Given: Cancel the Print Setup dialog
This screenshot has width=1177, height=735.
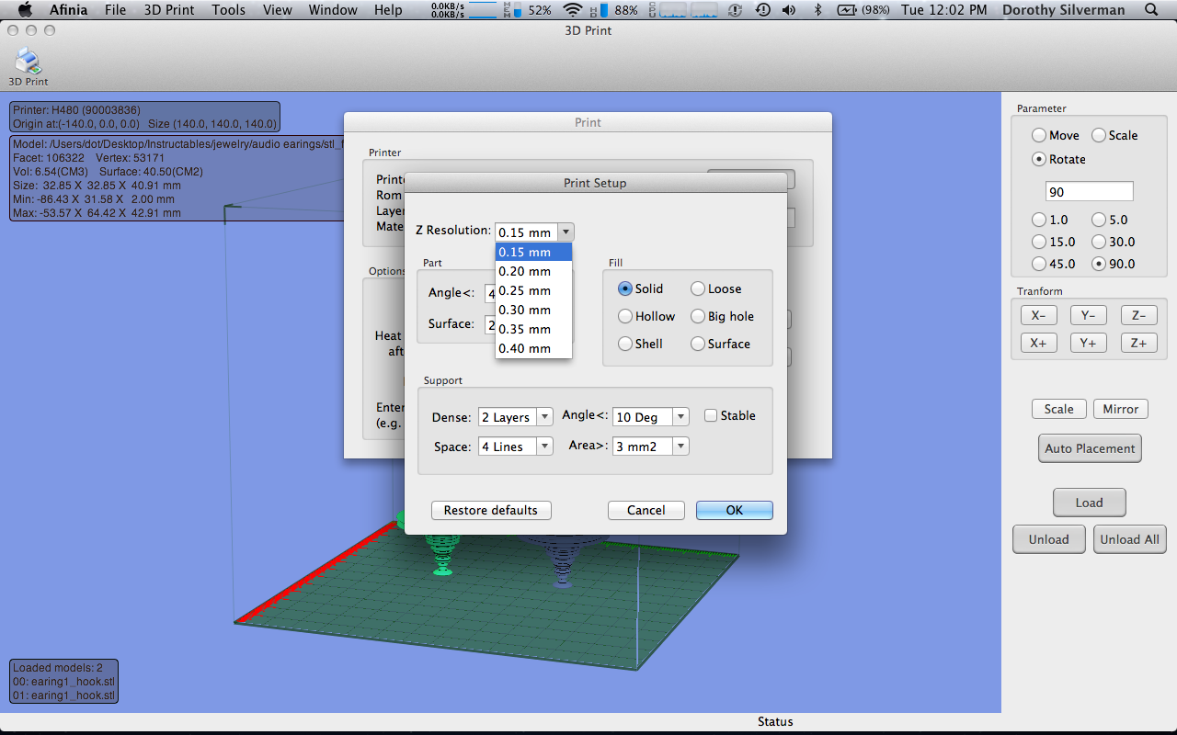Looking at the screenshot, I should (646, 510).
